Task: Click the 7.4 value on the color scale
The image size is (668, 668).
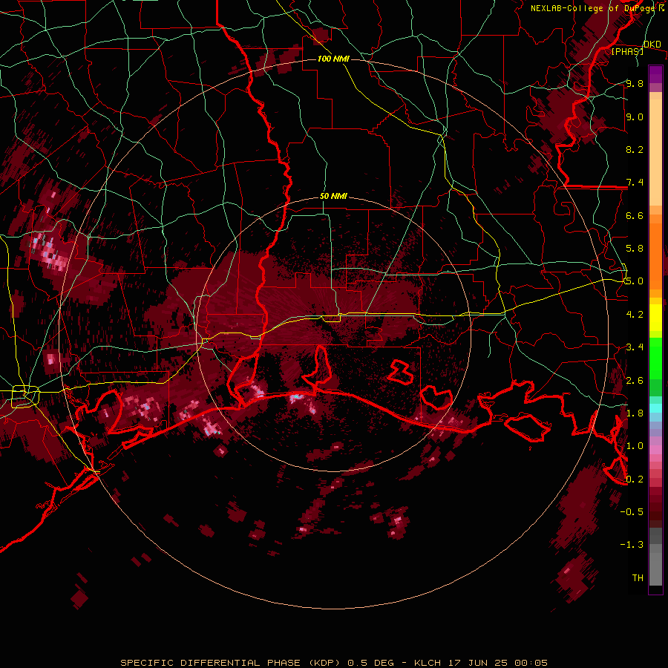Action: (x=635, y=183)
